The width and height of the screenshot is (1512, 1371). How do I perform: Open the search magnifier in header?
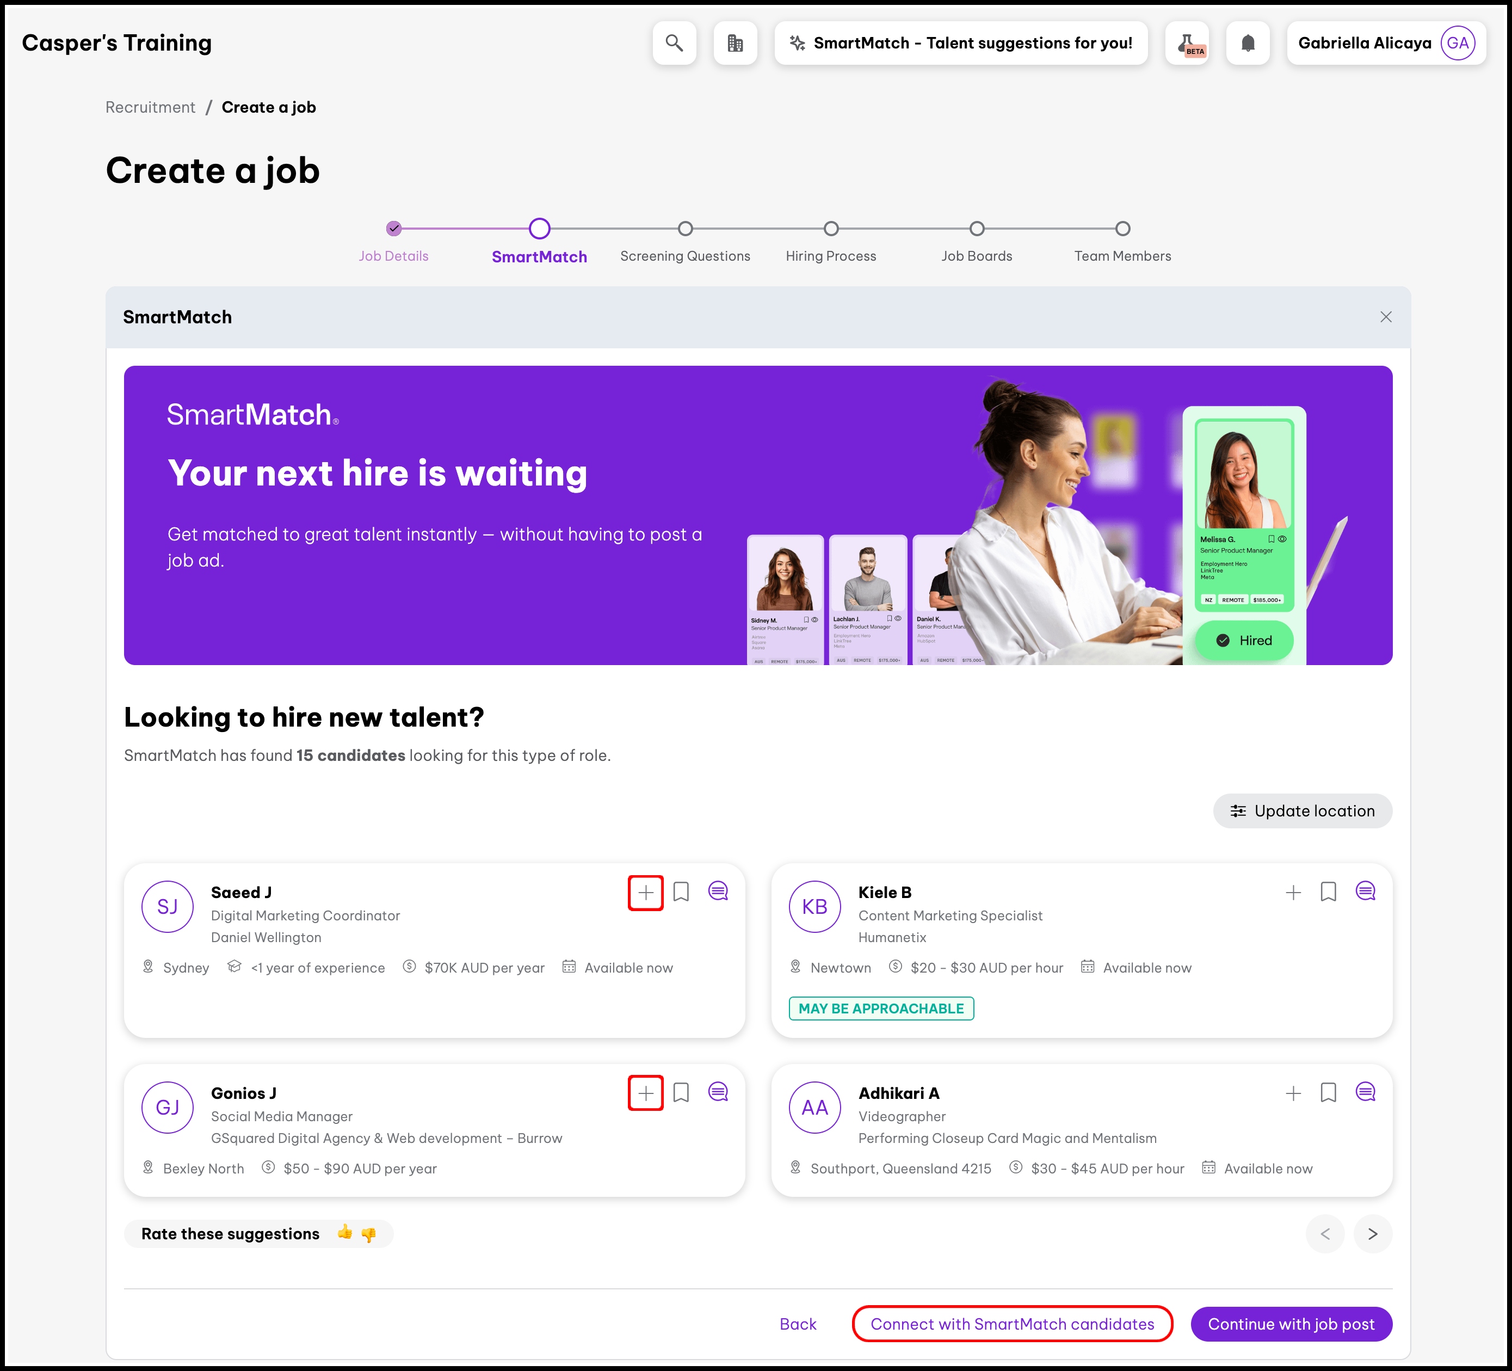tap(674, 43)
